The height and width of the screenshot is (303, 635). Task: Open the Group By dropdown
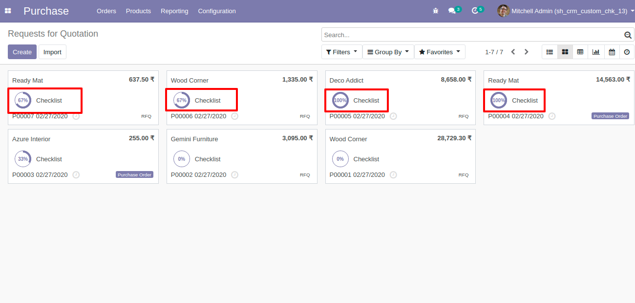click(x=388, y=52)
